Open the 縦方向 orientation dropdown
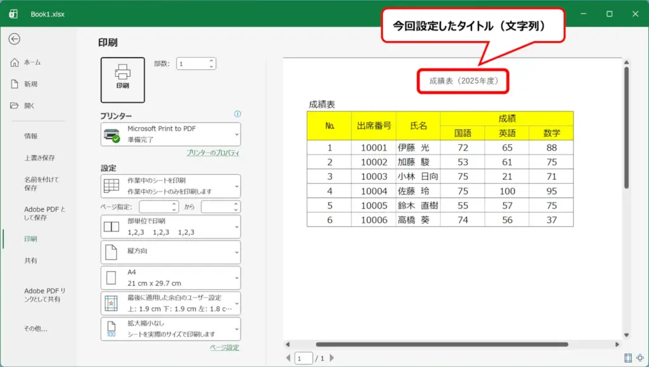This screenshot has height=367, width=649. tap(170, 252)
